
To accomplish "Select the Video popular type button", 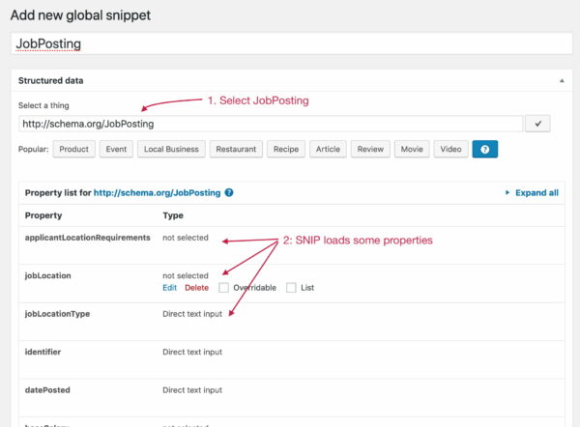I will coord(450,149).
